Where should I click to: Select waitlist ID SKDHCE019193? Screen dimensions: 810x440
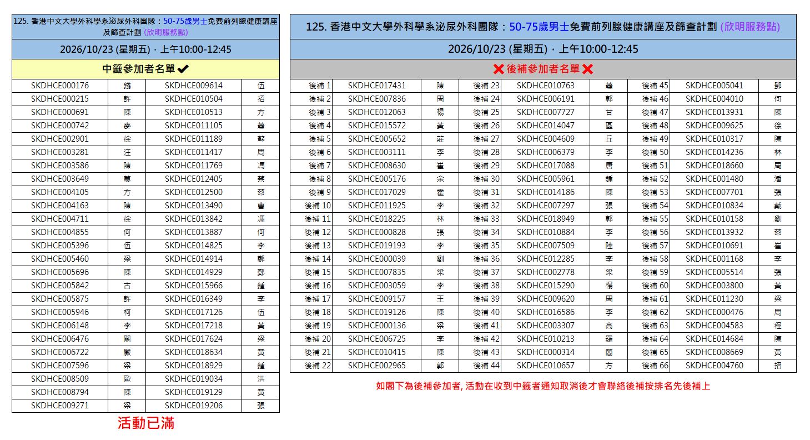point(377,246)
